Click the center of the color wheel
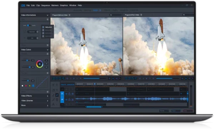The height and width of the screenshot is (131, 214). (x=40, y=64)
